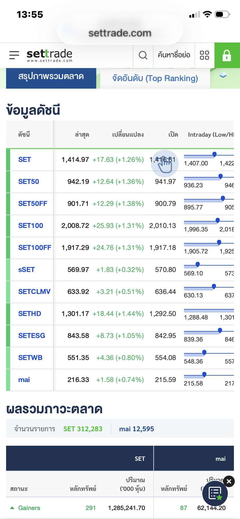Tap the layers icon beside Top Ranking
The image size is (240, 519).
point(223,75)
